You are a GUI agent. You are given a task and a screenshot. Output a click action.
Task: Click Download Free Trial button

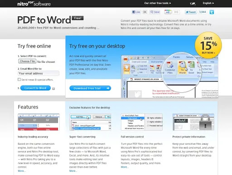click(90, 88)
